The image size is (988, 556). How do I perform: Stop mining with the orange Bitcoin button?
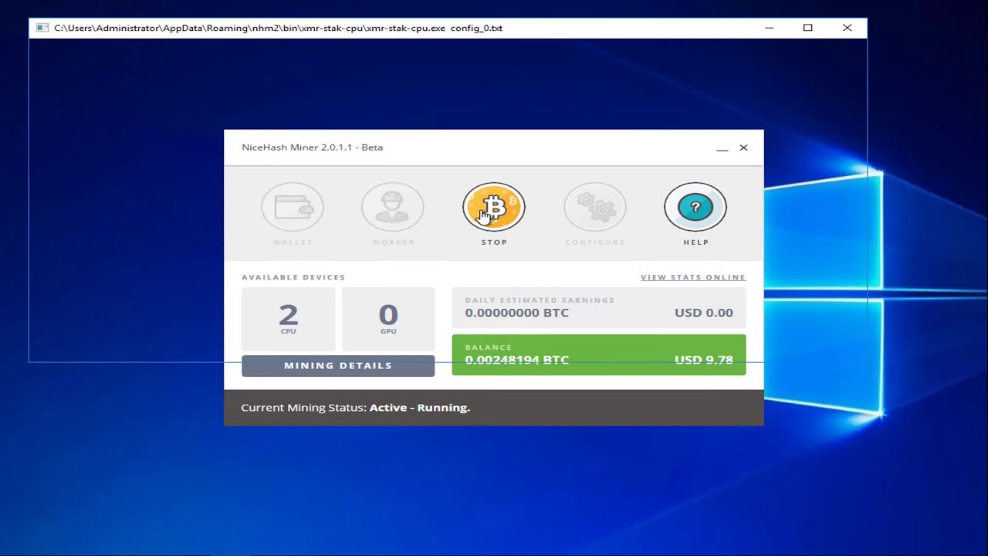(494, 207)
